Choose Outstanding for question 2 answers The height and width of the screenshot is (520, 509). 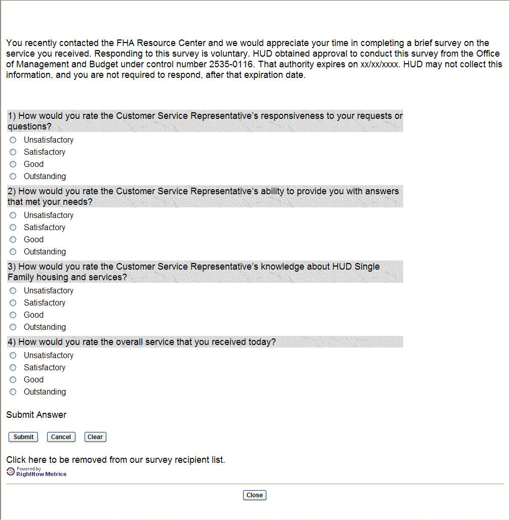tap(13, 251)
